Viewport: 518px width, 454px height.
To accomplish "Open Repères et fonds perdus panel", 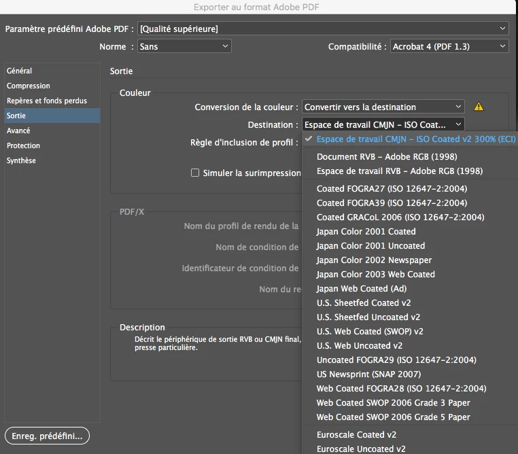I will coord(52,101).
